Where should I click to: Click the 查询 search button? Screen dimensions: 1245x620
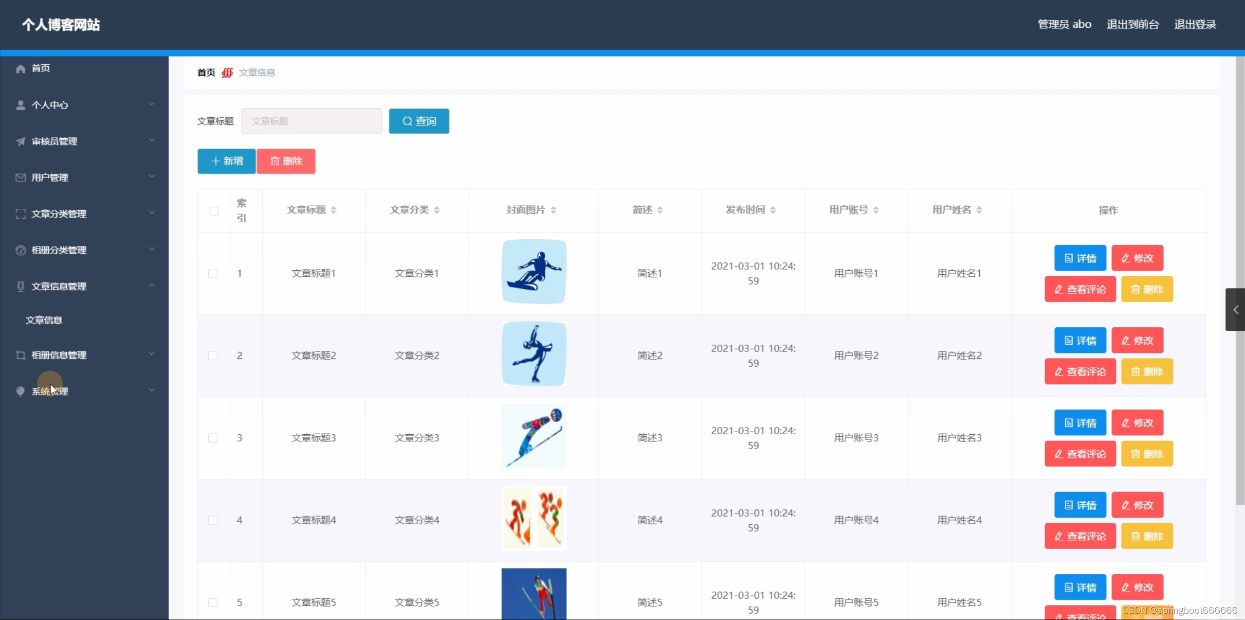(x=419, y=121)
